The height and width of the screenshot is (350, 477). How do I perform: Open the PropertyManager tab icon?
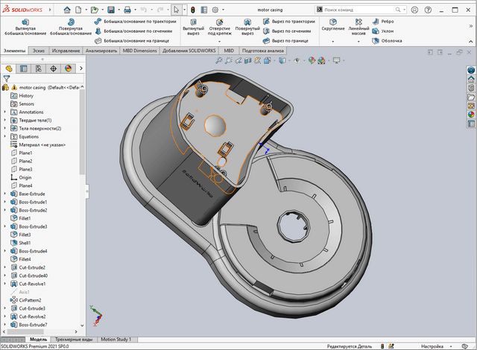tap(23, 69)
